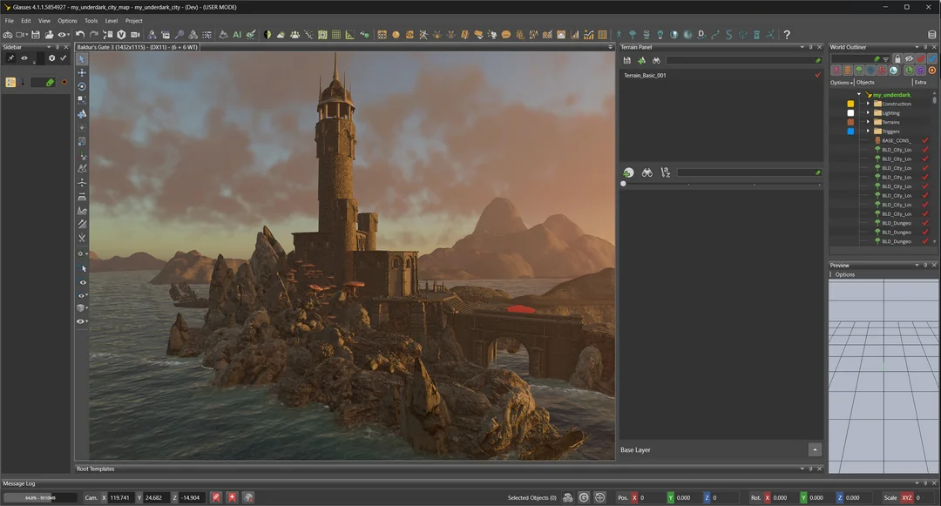Click the green grid icon in toolbar
The width and height of the screenshot is (941, 506).
pyautogui.click(x=336, y=35)
